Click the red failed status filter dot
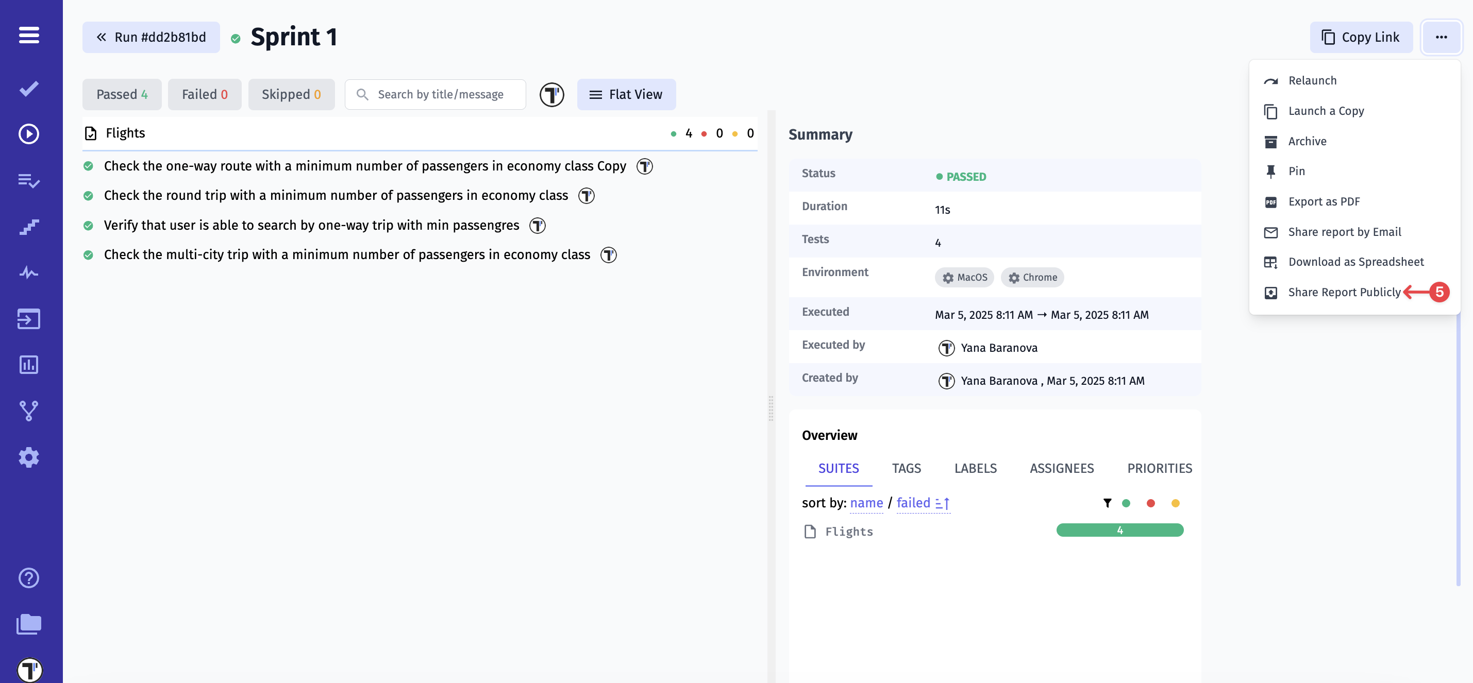 (1150, 503)
